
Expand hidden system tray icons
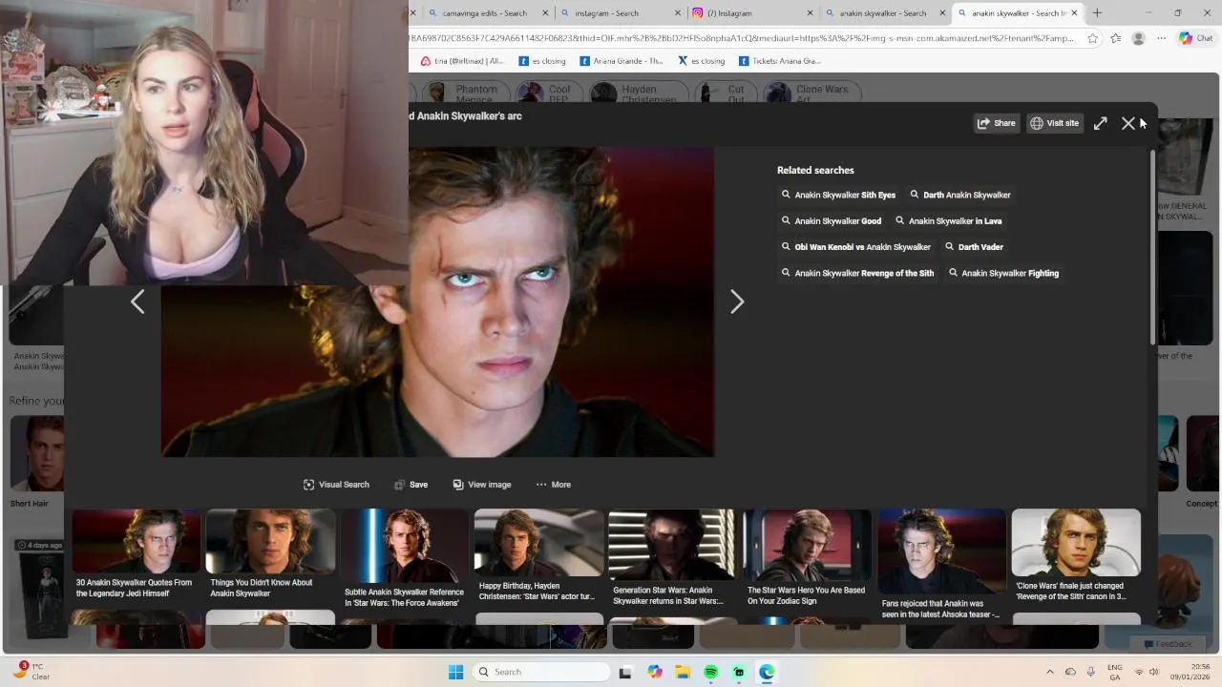[1050, 672]
